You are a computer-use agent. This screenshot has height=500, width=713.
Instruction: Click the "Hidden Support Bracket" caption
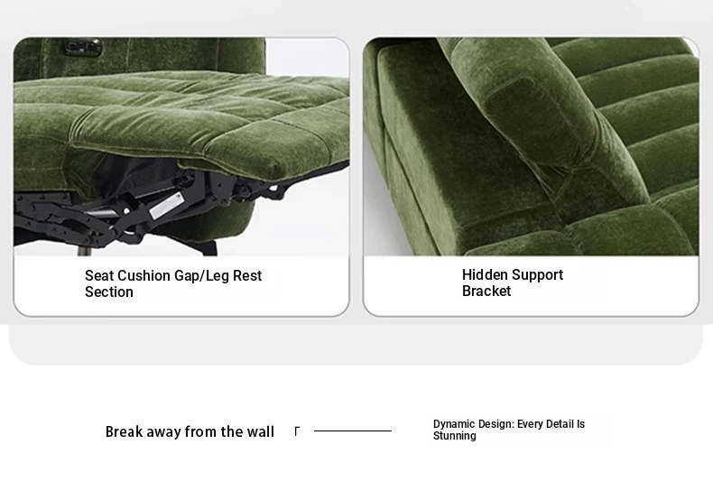[513, 282]
